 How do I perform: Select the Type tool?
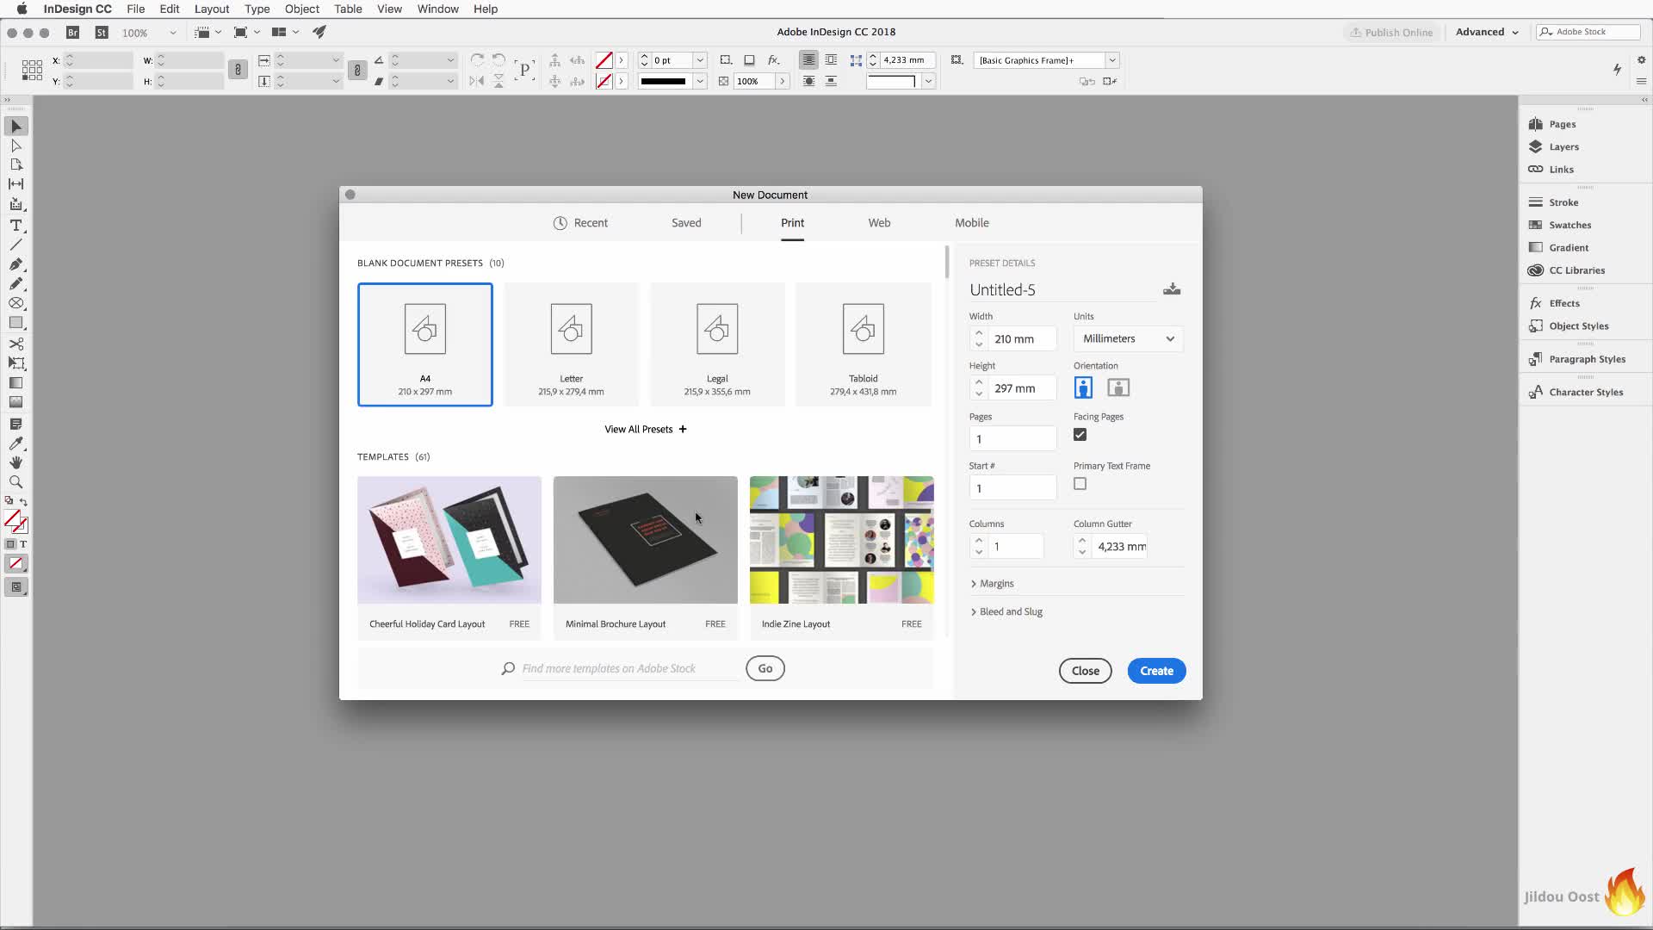click(16, 226)
